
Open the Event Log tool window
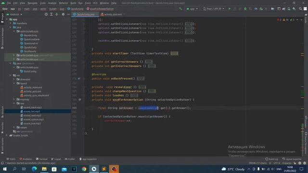click(x=272, y=159)
